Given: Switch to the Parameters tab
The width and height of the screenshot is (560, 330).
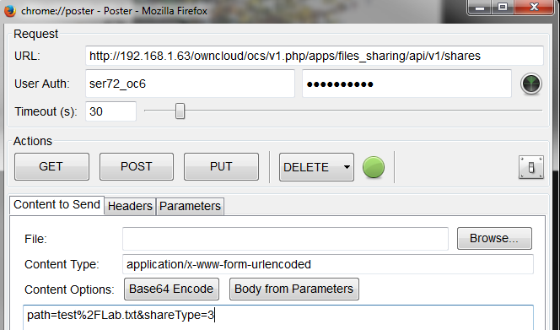Looking at the screenshot, I should pyautogui.click(x=190, y=206).
